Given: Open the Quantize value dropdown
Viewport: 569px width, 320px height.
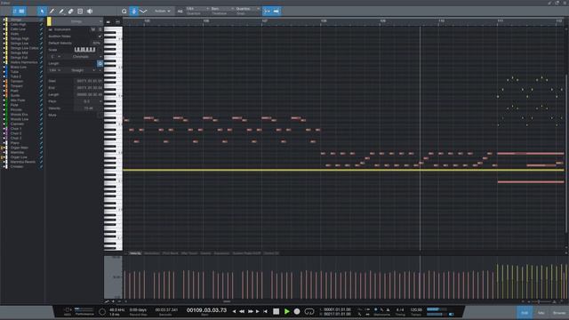Looking at the screenshot, I should coord(197,9).
